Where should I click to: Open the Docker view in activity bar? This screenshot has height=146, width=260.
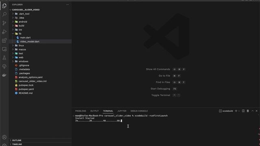coord(4,75)
